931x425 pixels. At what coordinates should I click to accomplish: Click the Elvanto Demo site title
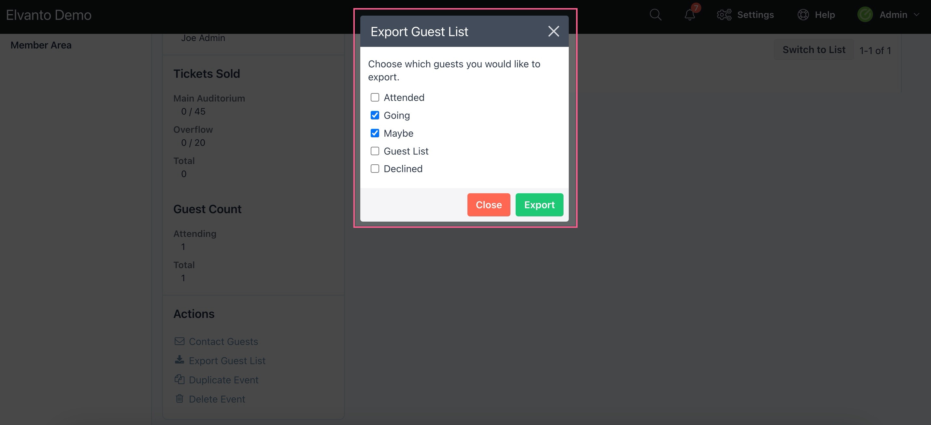(x=49, y=15)
